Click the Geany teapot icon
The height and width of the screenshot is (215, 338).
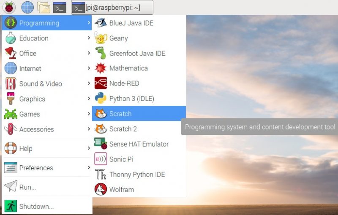pyautogui.click(x=101, y=38)
